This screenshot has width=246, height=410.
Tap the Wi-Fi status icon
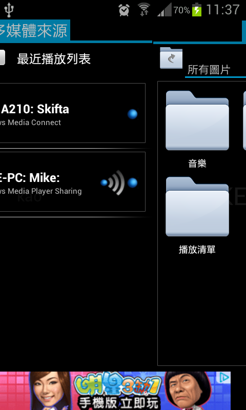[x=143, y=10]
